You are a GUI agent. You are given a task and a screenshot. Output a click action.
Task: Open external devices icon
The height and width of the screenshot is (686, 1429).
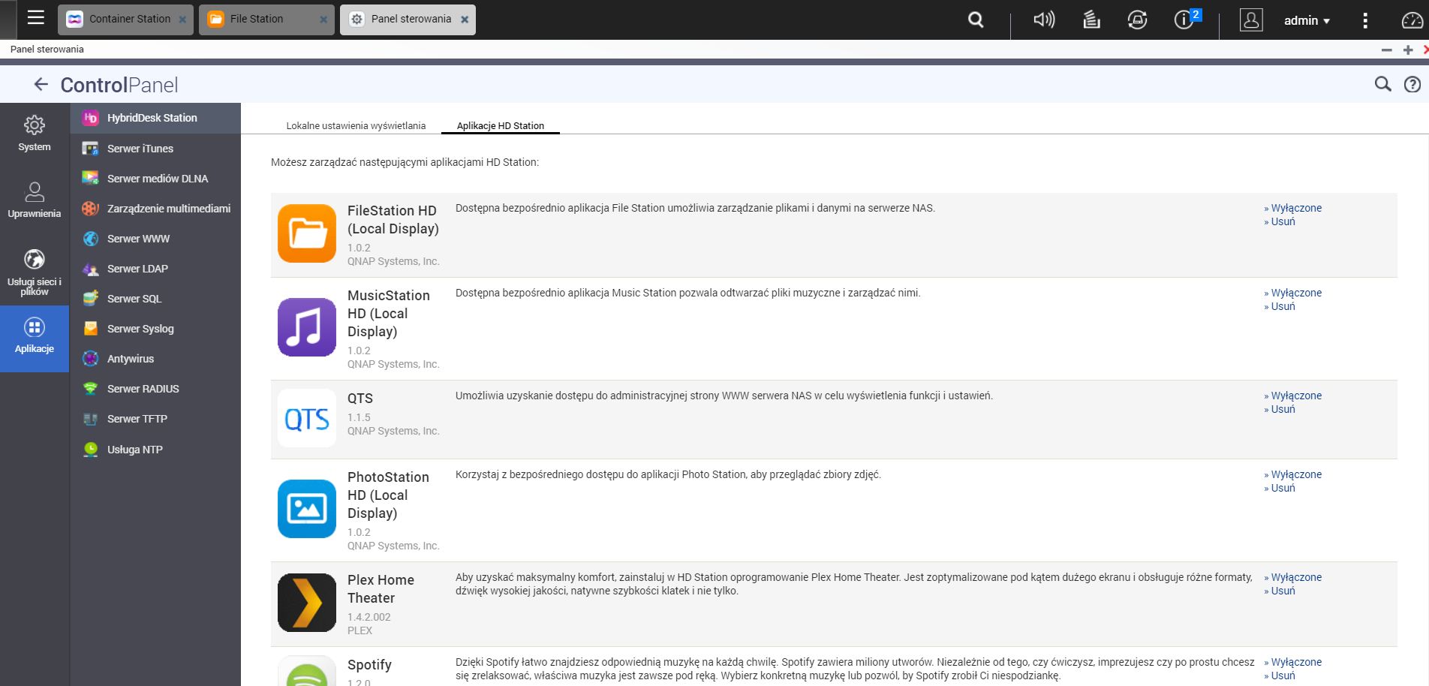1137,20
